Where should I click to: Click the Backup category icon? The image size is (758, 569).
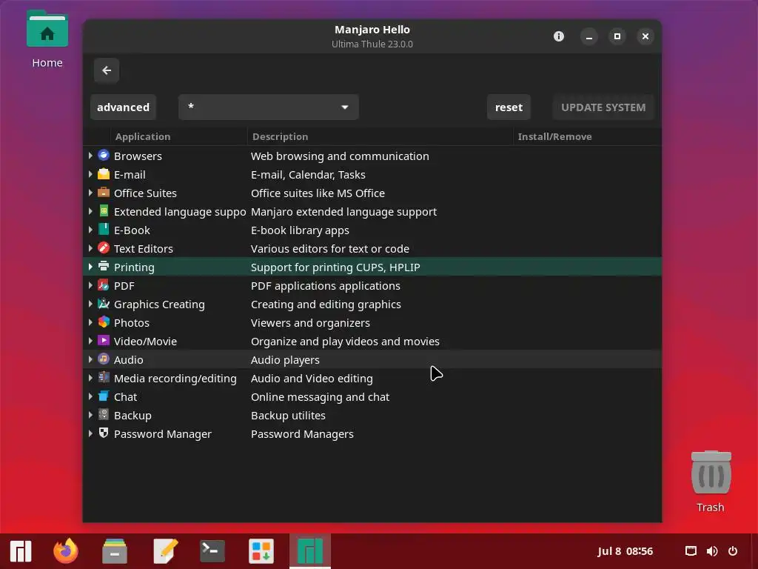point(104,415)
